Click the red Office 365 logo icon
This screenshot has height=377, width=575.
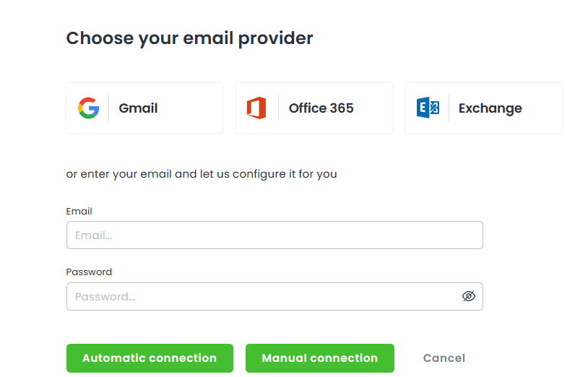(256, 108)
